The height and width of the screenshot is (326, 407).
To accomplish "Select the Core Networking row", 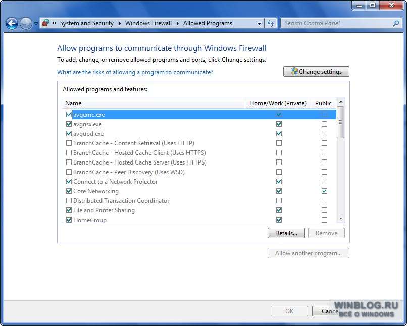I will pyautogui.click(x=199, y=191).
